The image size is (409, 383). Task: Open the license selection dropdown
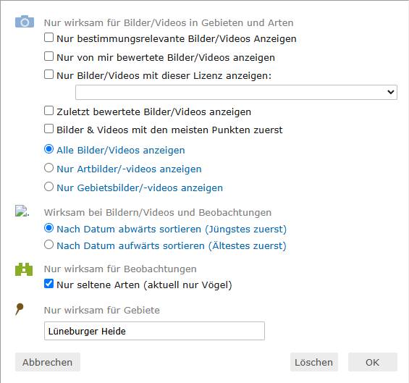click(236, 92)
